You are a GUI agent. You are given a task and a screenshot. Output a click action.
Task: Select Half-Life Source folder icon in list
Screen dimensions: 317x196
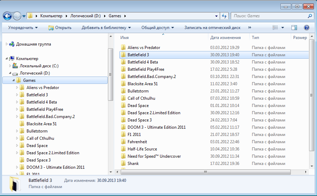[x=123, y=149]
